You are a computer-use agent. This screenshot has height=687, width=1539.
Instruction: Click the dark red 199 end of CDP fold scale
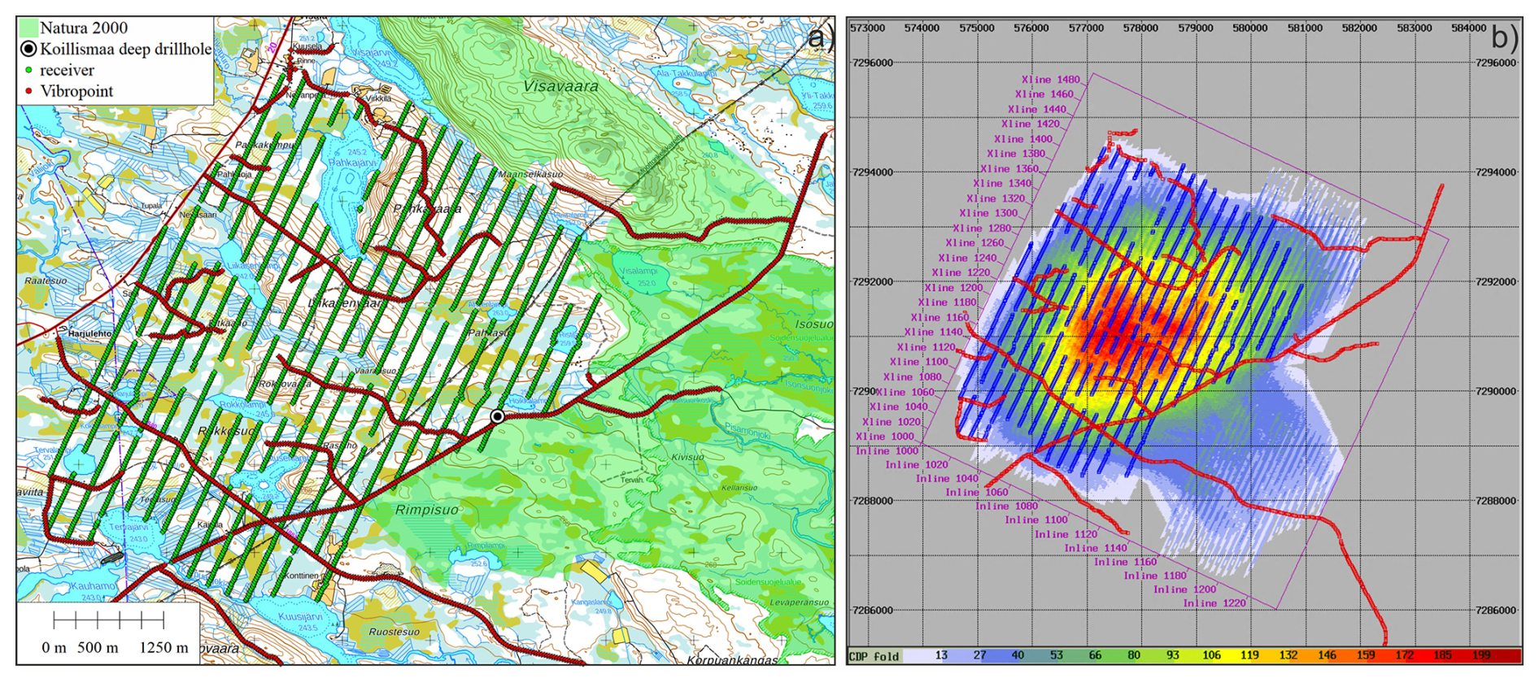(1505, 656)
